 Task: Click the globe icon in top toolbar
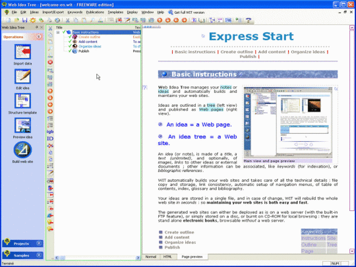pyautogui.click(x=57, y=20)
